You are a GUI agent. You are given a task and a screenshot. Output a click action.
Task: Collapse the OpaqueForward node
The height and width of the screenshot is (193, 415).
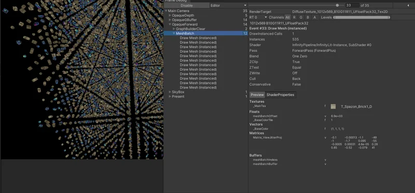(x=170, y=24)
